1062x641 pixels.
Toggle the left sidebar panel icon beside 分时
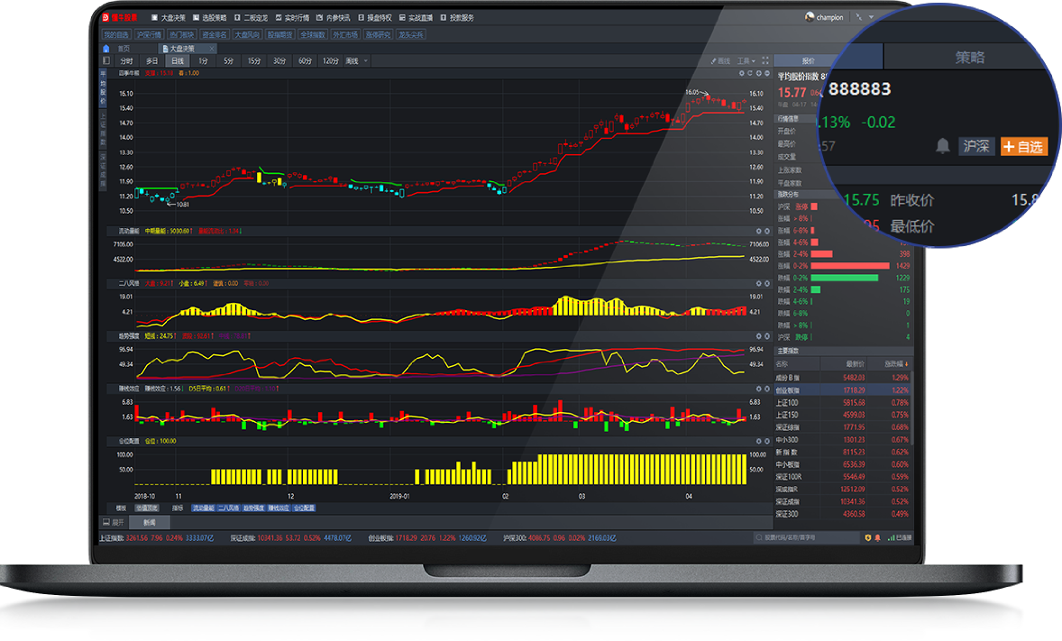click(x=105, y=61)
